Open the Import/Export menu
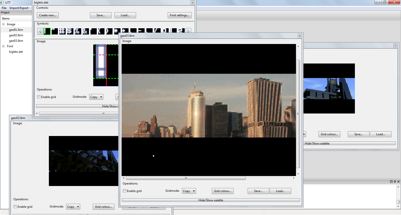This screenshot has width=401, height=215. point(19,8)
